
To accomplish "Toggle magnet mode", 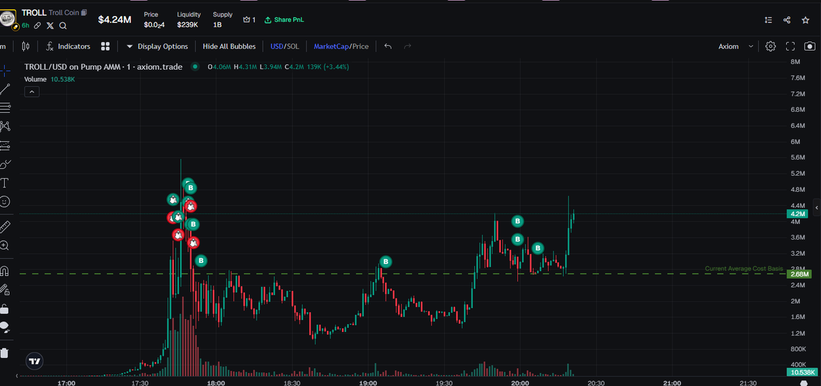I will tap(5, 270).
